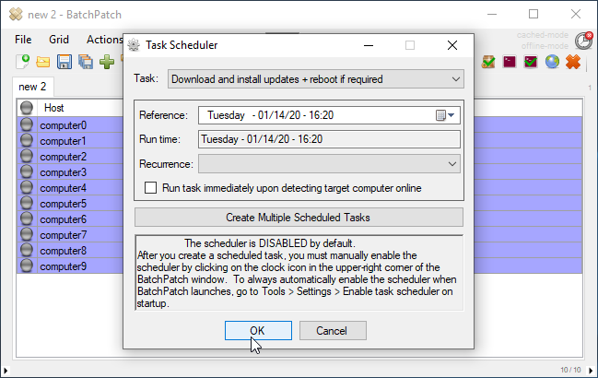Click the status circle for computer7

point(27,234)
